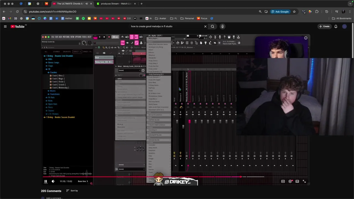Expand the 808s folder
This screenshot has width=354, height=199.
(50, 59)
